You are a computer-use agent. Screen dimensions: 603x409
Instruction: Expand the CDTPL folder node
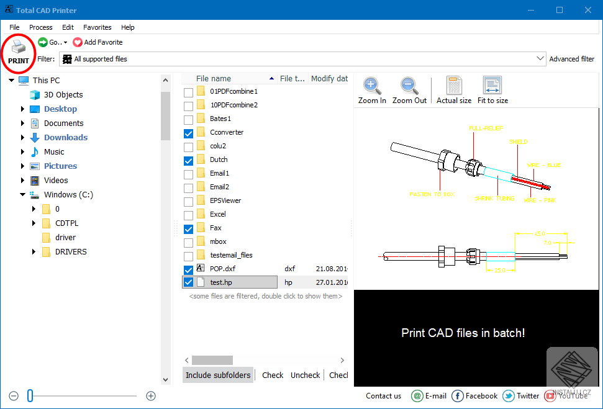tap(34, 223)
